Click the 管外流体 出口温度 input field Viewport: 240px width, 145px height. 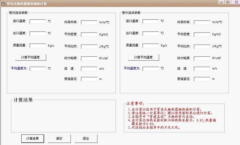tap(151, 34)
